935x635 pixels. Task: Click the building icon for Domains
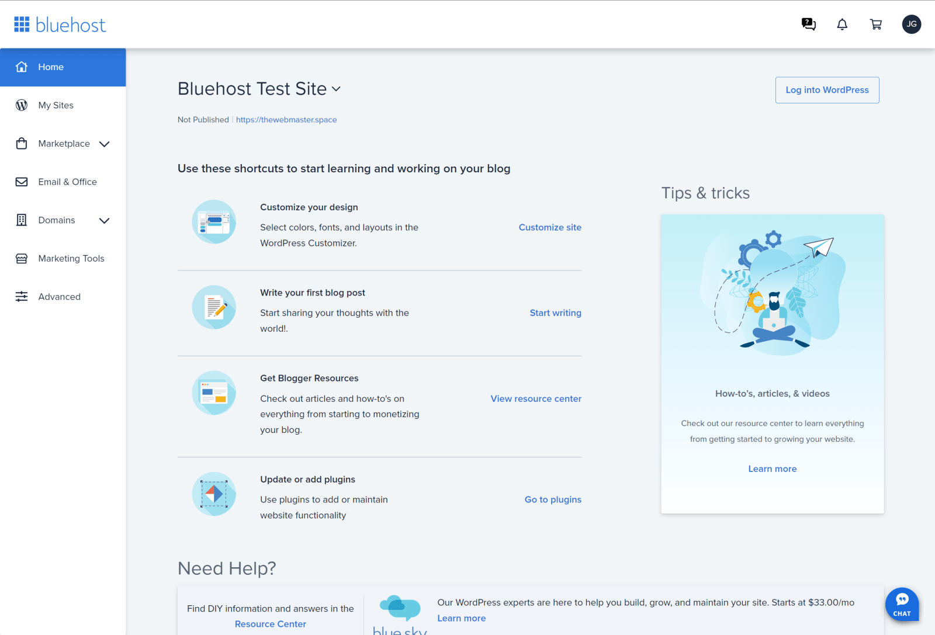[x=22, y=220]
